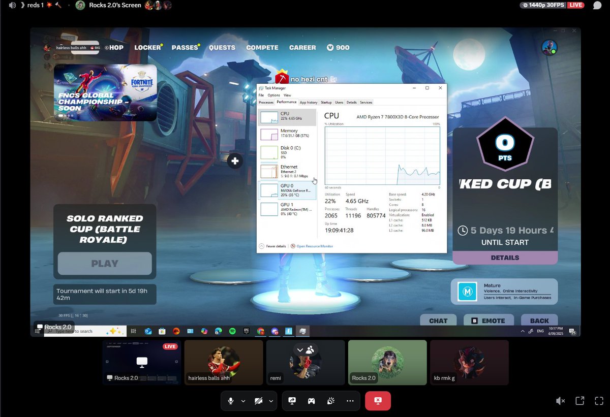
Task: Click CHAT button in Fortnite lobby
Action: 438,320
